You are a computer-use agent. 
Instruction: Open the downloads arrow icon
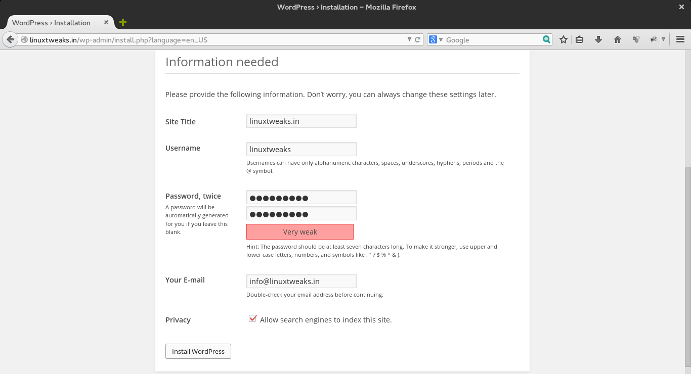pos(598,39)
